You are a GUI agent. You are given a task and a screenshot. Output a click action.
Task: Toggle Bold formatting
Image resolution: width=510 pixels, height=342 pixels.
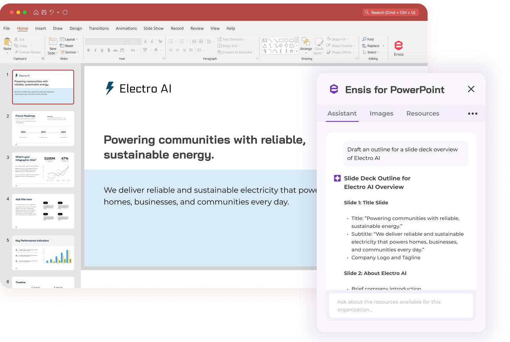click(x=88, y=50)
